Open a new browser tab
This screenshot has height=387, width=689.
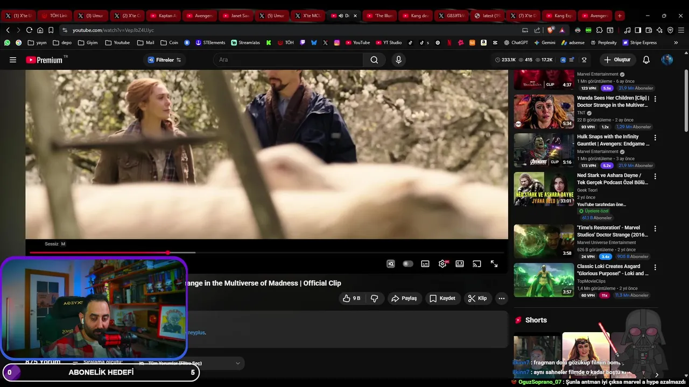620,16
